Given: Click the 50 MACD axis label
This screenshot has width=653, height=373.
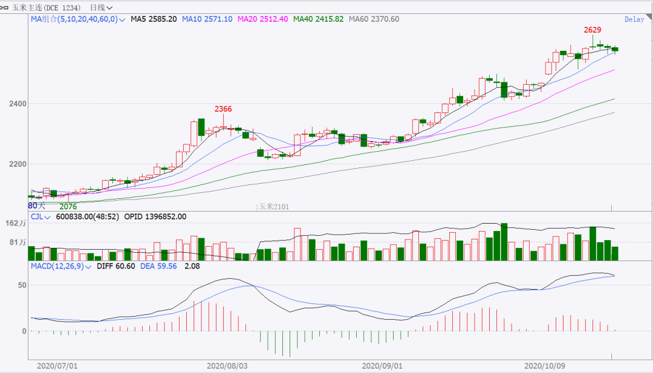Looking at the screenshot, I should click(x=22, y=285).
